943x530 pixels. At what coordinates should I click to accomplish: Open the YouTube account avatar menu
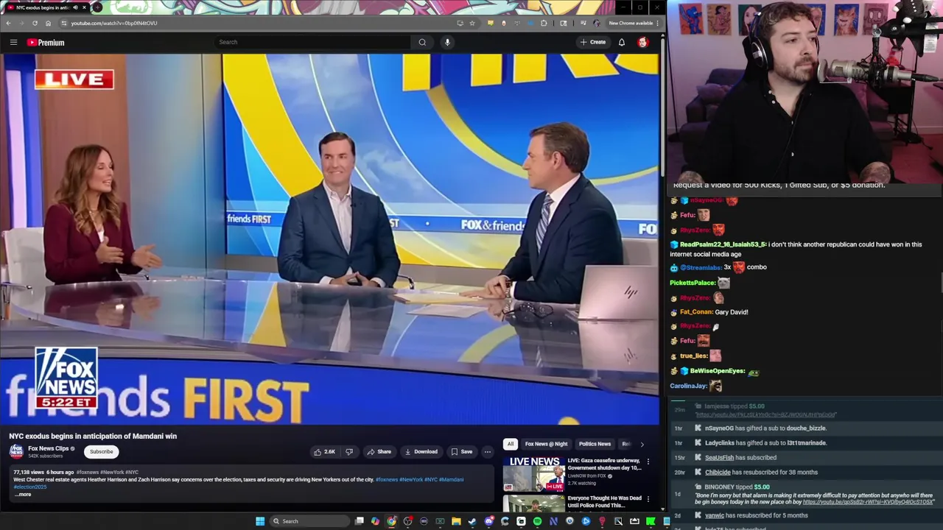pos(642,42)
